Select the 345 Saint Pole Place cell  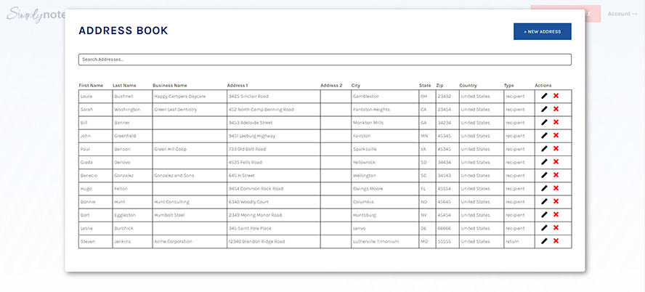(274, 228)
